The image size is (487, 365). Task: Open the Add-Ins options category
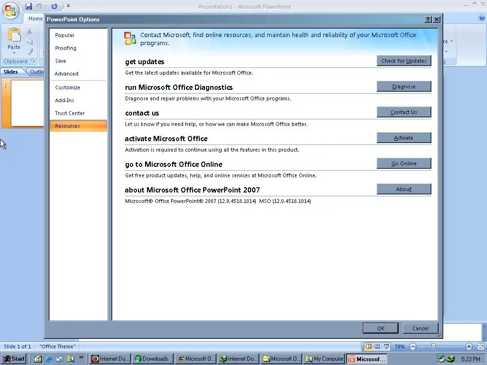click(78, 100)
